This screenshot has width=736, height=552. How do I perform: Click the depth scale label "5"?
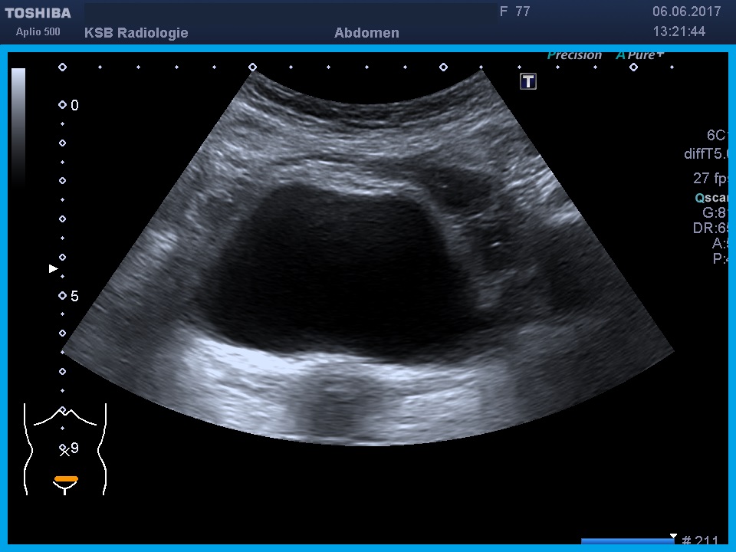click(x=74, y=296)
